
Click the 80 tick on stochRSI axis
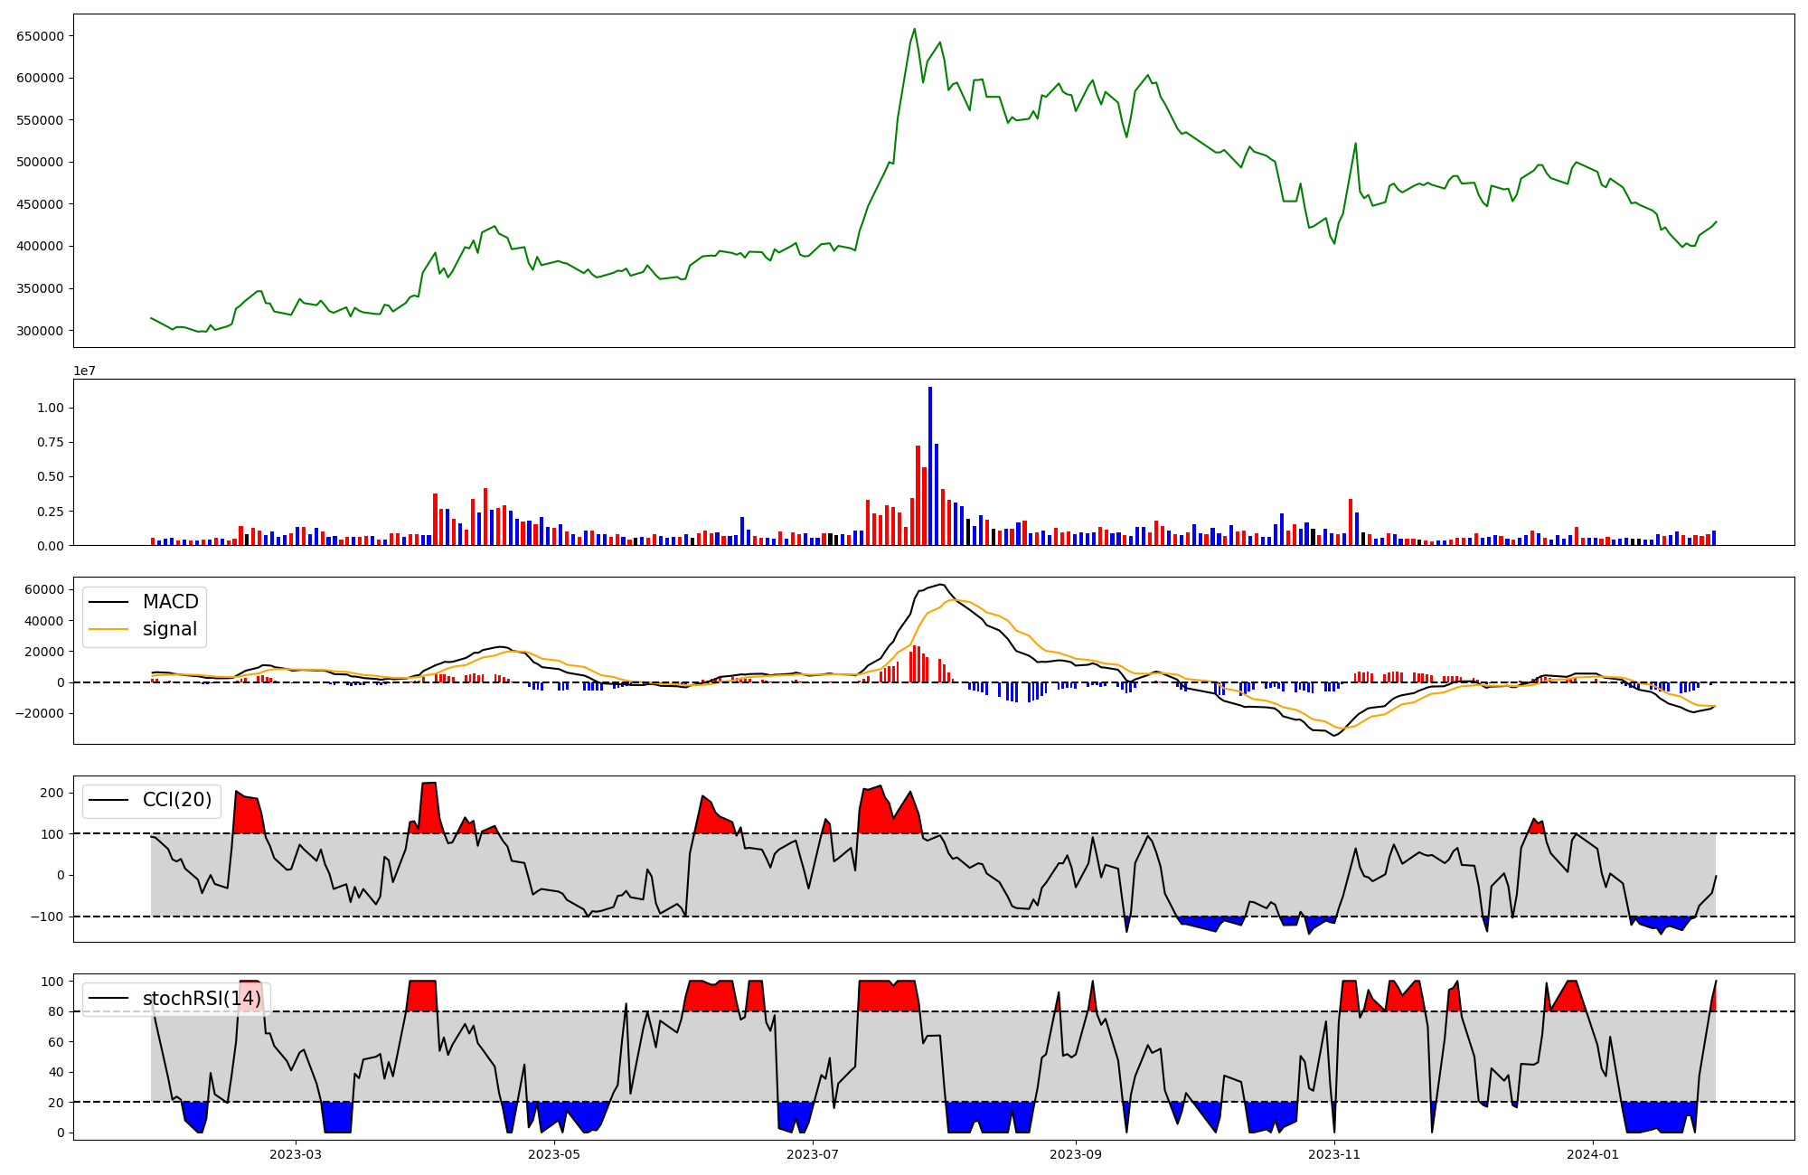click(x=56, y=1011)
